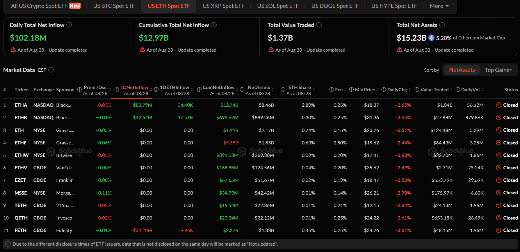Click the Closed status clock icon for FETH
This screenshot has width=520, height=252.
tap(498, 230)
